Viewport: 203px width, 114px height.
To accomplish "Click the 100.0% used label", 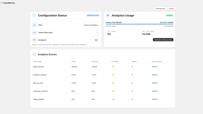I will point(111,26).
